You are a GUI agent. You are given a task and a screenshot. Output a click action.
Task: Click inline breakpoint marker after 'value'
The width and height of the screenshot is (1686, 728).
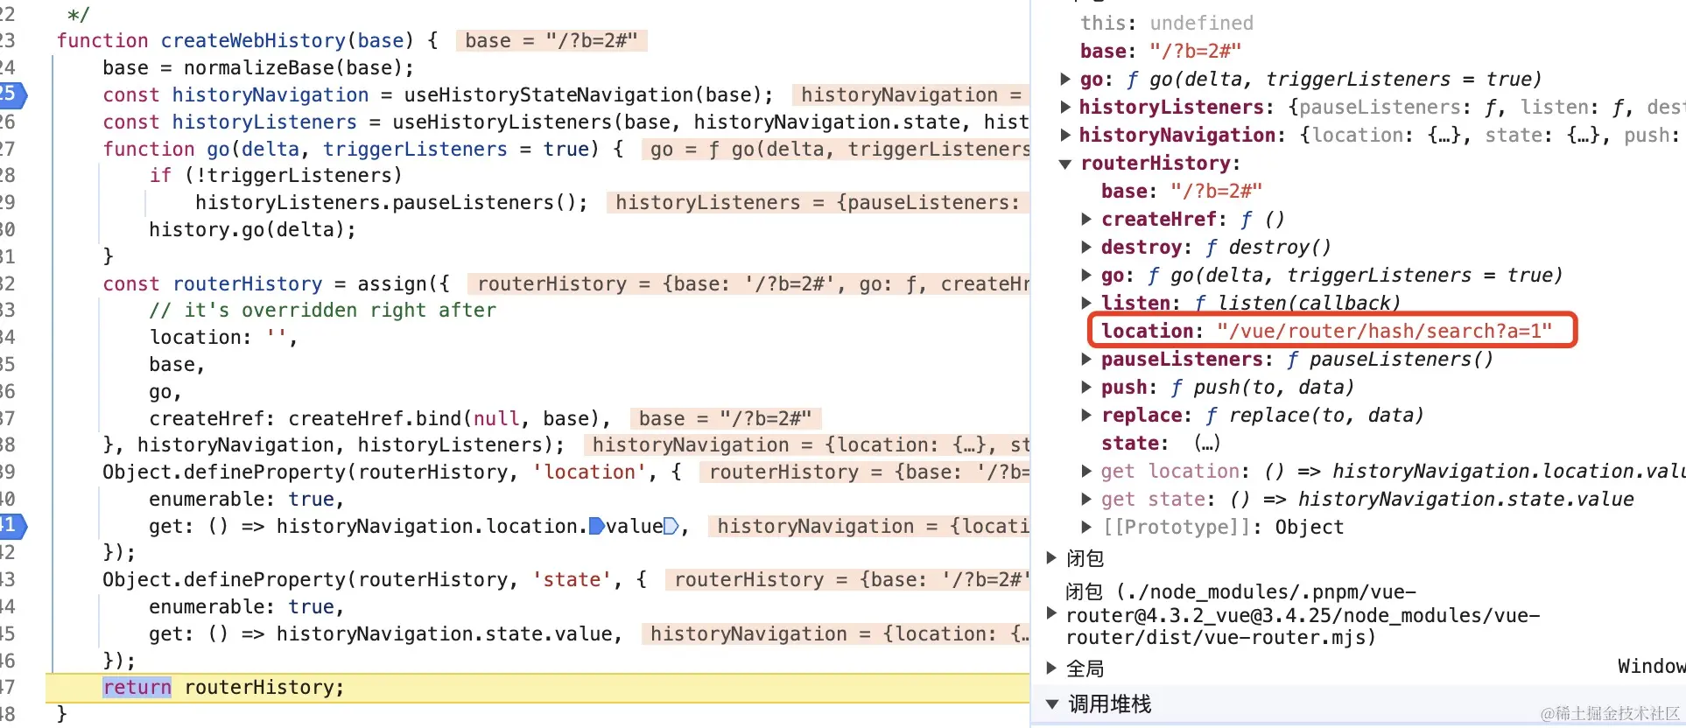671,526
